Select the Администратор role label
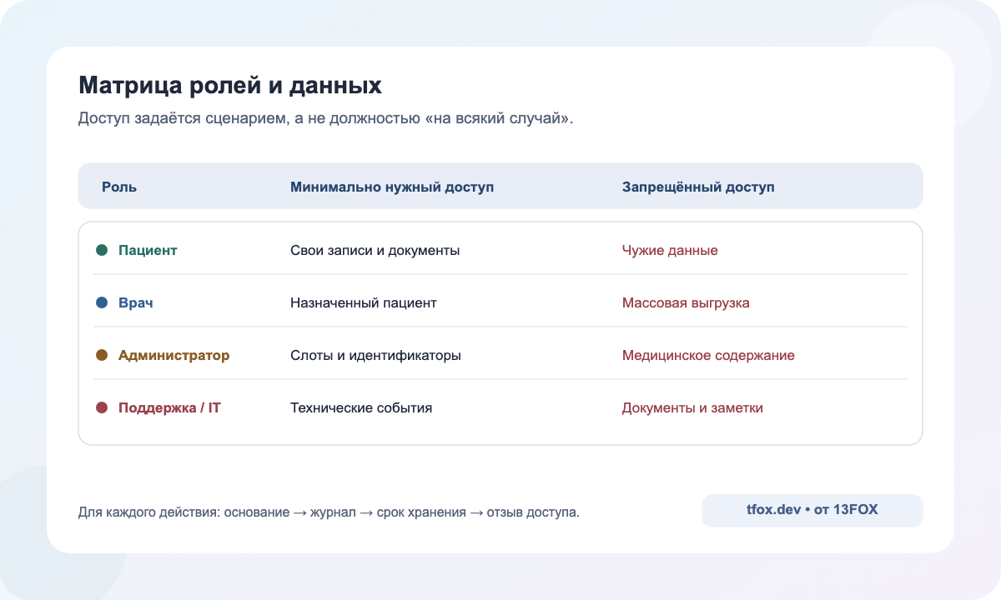 point(174,355)
